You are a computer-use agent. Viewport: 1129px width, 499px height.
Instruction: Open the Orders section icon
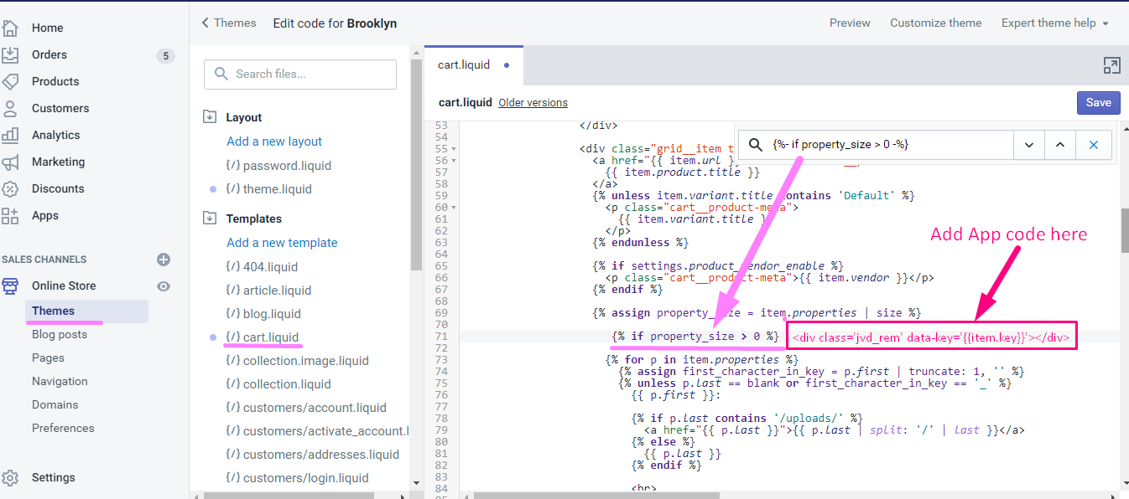click(x=10, y=54)
